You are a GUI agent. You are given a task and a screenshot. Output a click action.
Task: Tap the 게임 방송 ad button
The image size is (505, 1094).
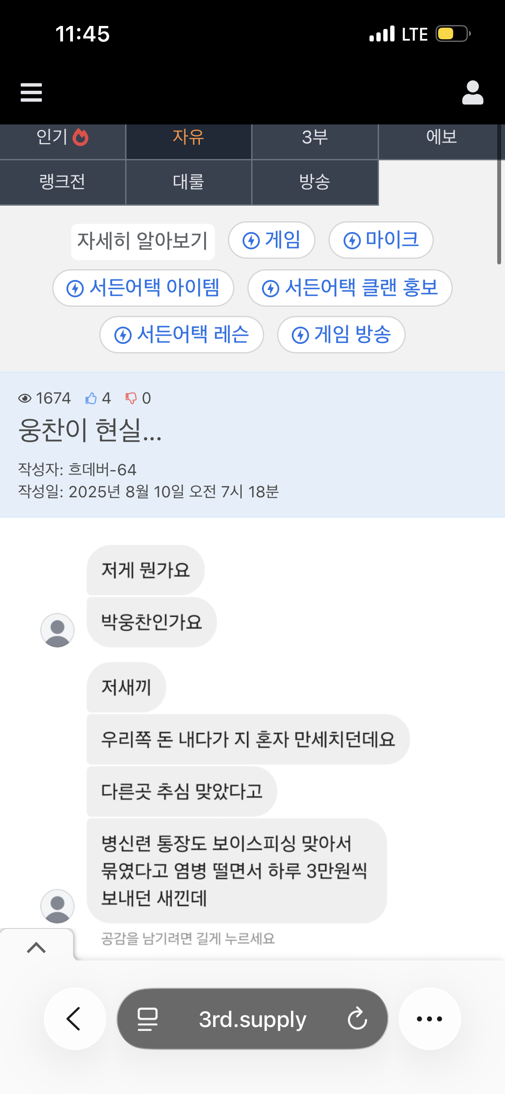[341, 334]
